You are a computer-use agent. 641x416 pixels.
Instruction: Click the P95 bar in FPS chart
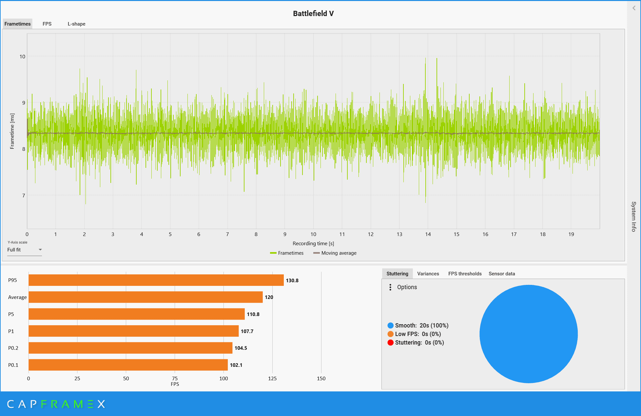pos(156,280)
